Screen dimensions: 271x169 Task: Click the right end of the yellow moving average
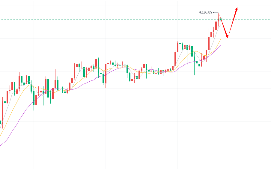click(x=221, y=39)
